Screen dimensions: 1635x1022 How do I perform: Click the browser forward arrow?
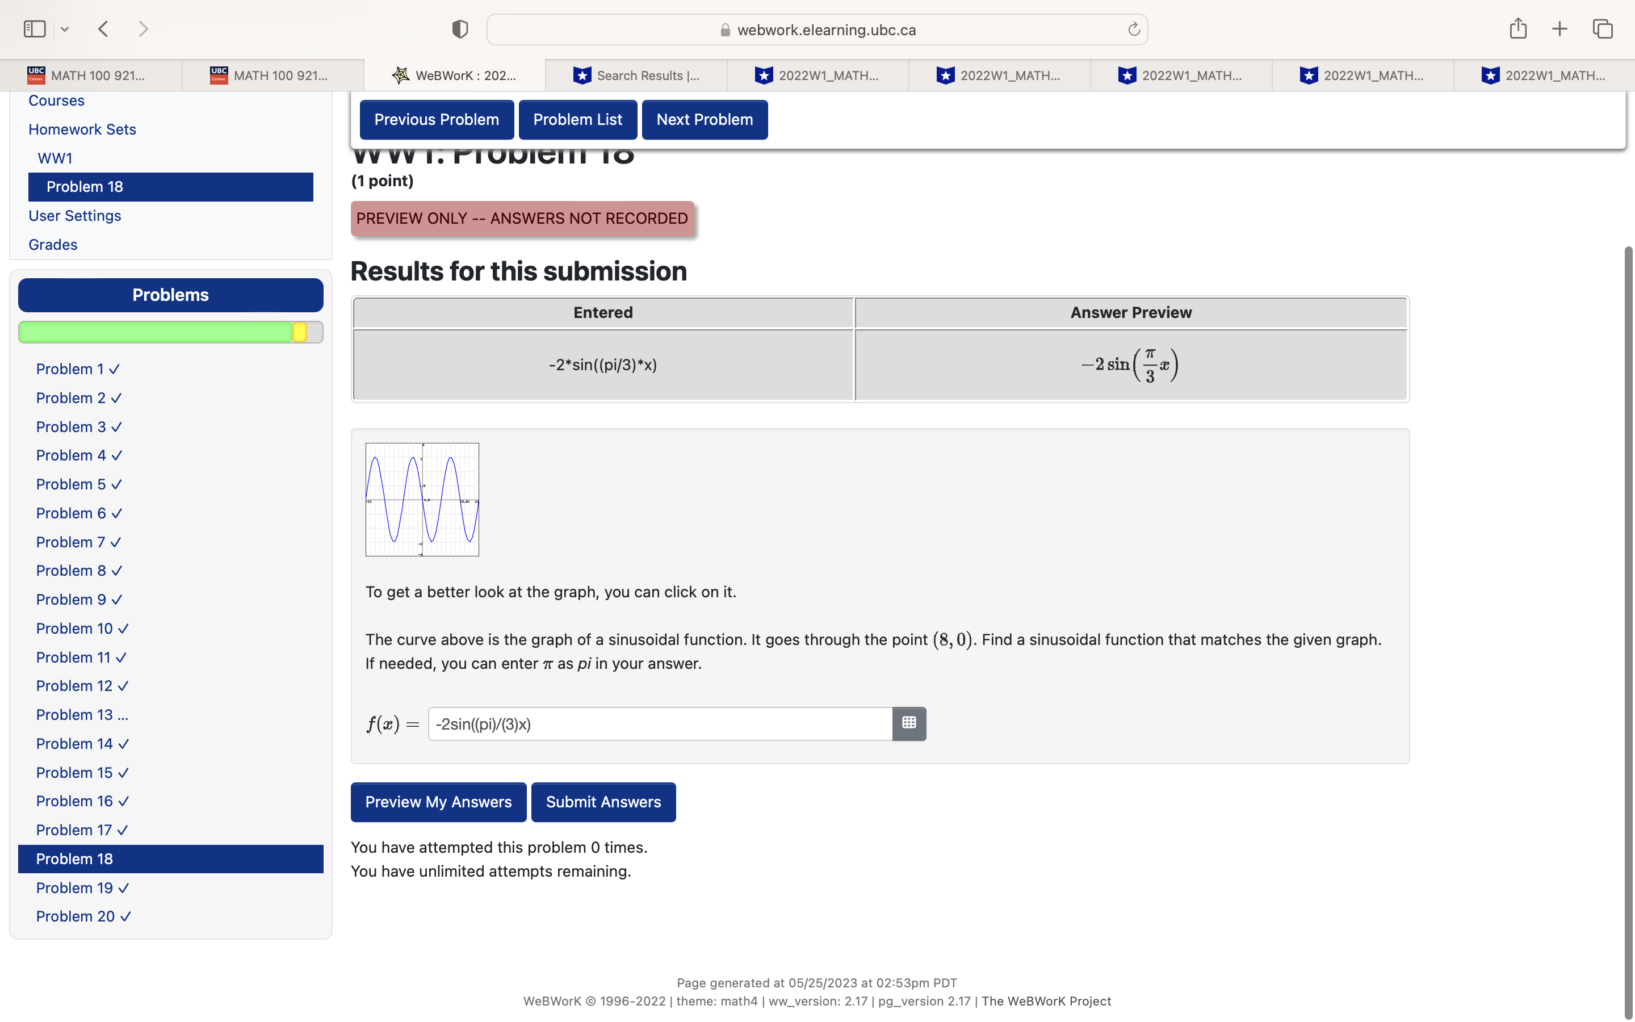tap(144, 28)
